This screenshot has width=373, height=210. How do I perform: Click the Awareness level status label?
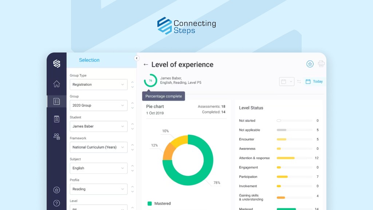[247, 149]
